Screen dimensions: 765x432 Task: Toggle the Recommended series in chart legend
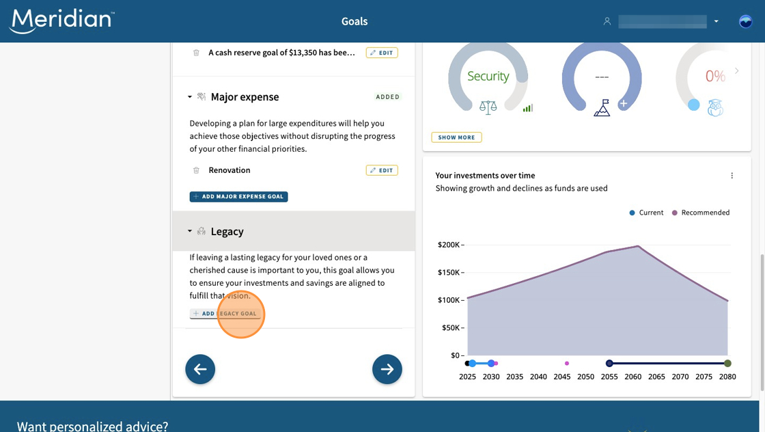pyautogui.click(x=701, y=213)
